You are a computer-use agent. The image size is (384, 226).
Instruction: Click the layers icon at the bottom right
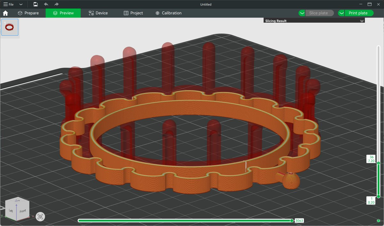click(379, 221)
